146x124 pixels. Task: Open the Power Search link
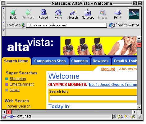pyautogui.click(x=18, y=106)
